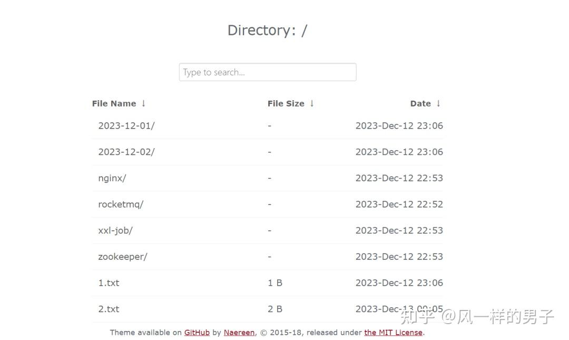The height and width of the screenshot is (340, 569).
Task: Focus the Type to search field
Action: coord(268,72)
